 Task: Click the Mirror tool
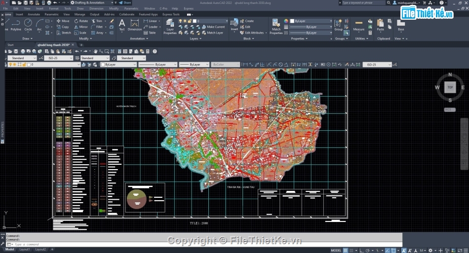click(x=81, y=27)
